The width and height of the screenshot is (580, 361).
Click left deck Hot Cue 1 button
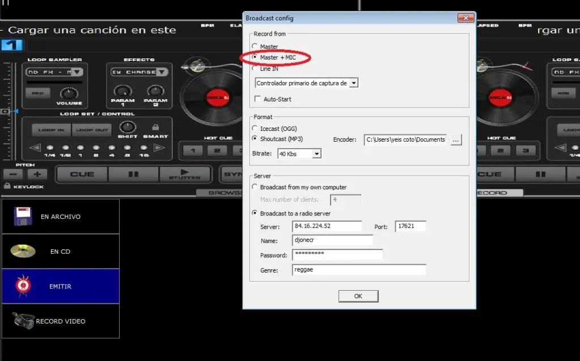point(193,151)
